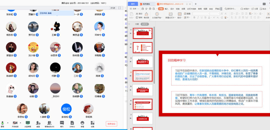The image size is (270, 130).
Task: Open meeting 设置 settings icon
Action: tap(92, 123)
